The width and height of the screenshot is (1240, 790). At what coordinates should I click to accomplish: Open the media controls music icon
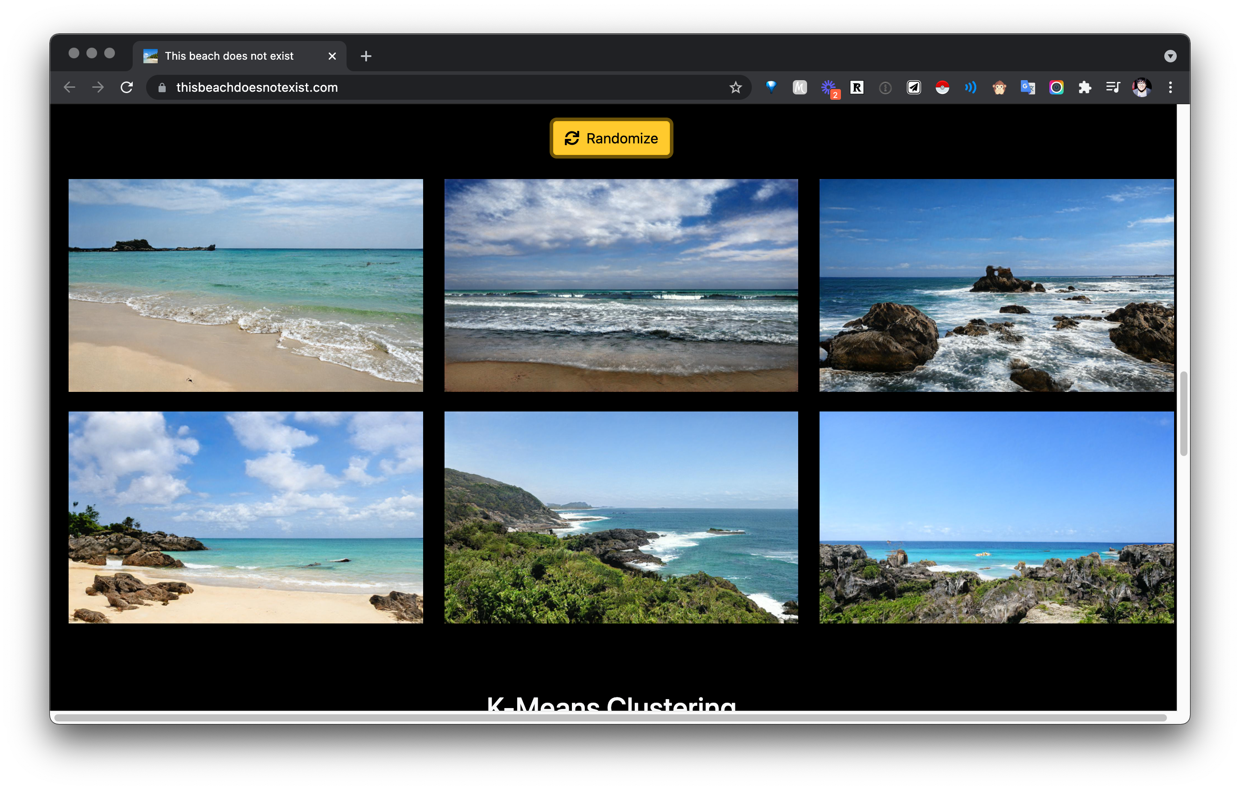[x=1113, y=88]
